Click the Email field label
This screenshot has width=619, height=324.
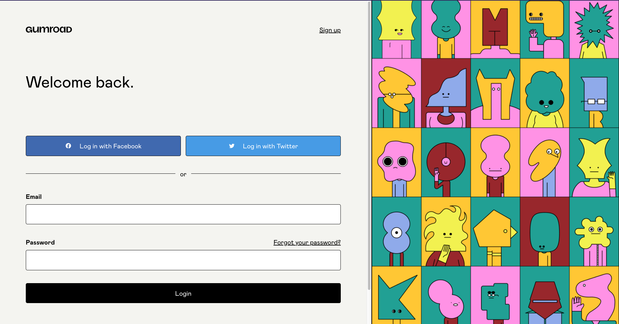tap(34, 197)
